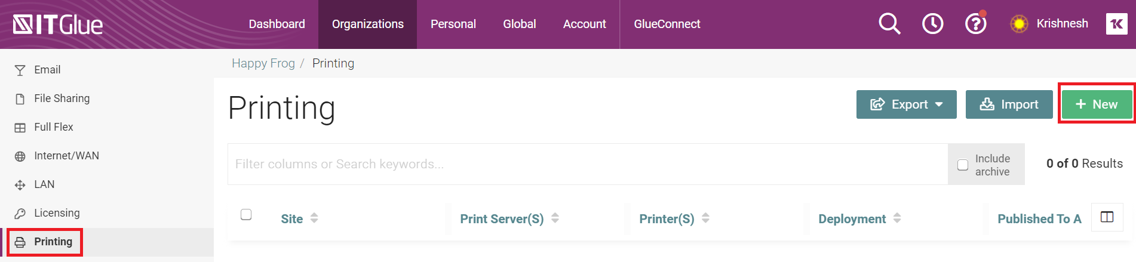Click the File Sharing document icon
This screenshot has width=1136, height=262.
click(x=20, y=99)
